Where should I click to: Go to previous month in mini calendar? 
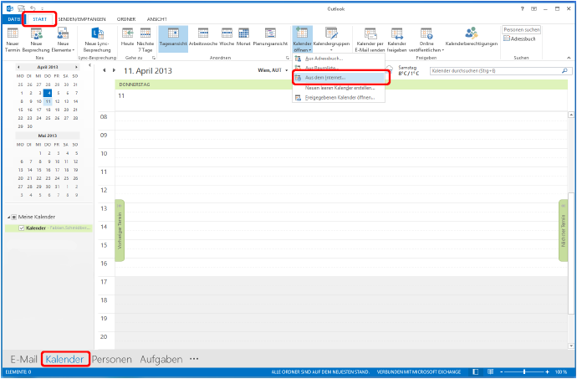point(18,67)
